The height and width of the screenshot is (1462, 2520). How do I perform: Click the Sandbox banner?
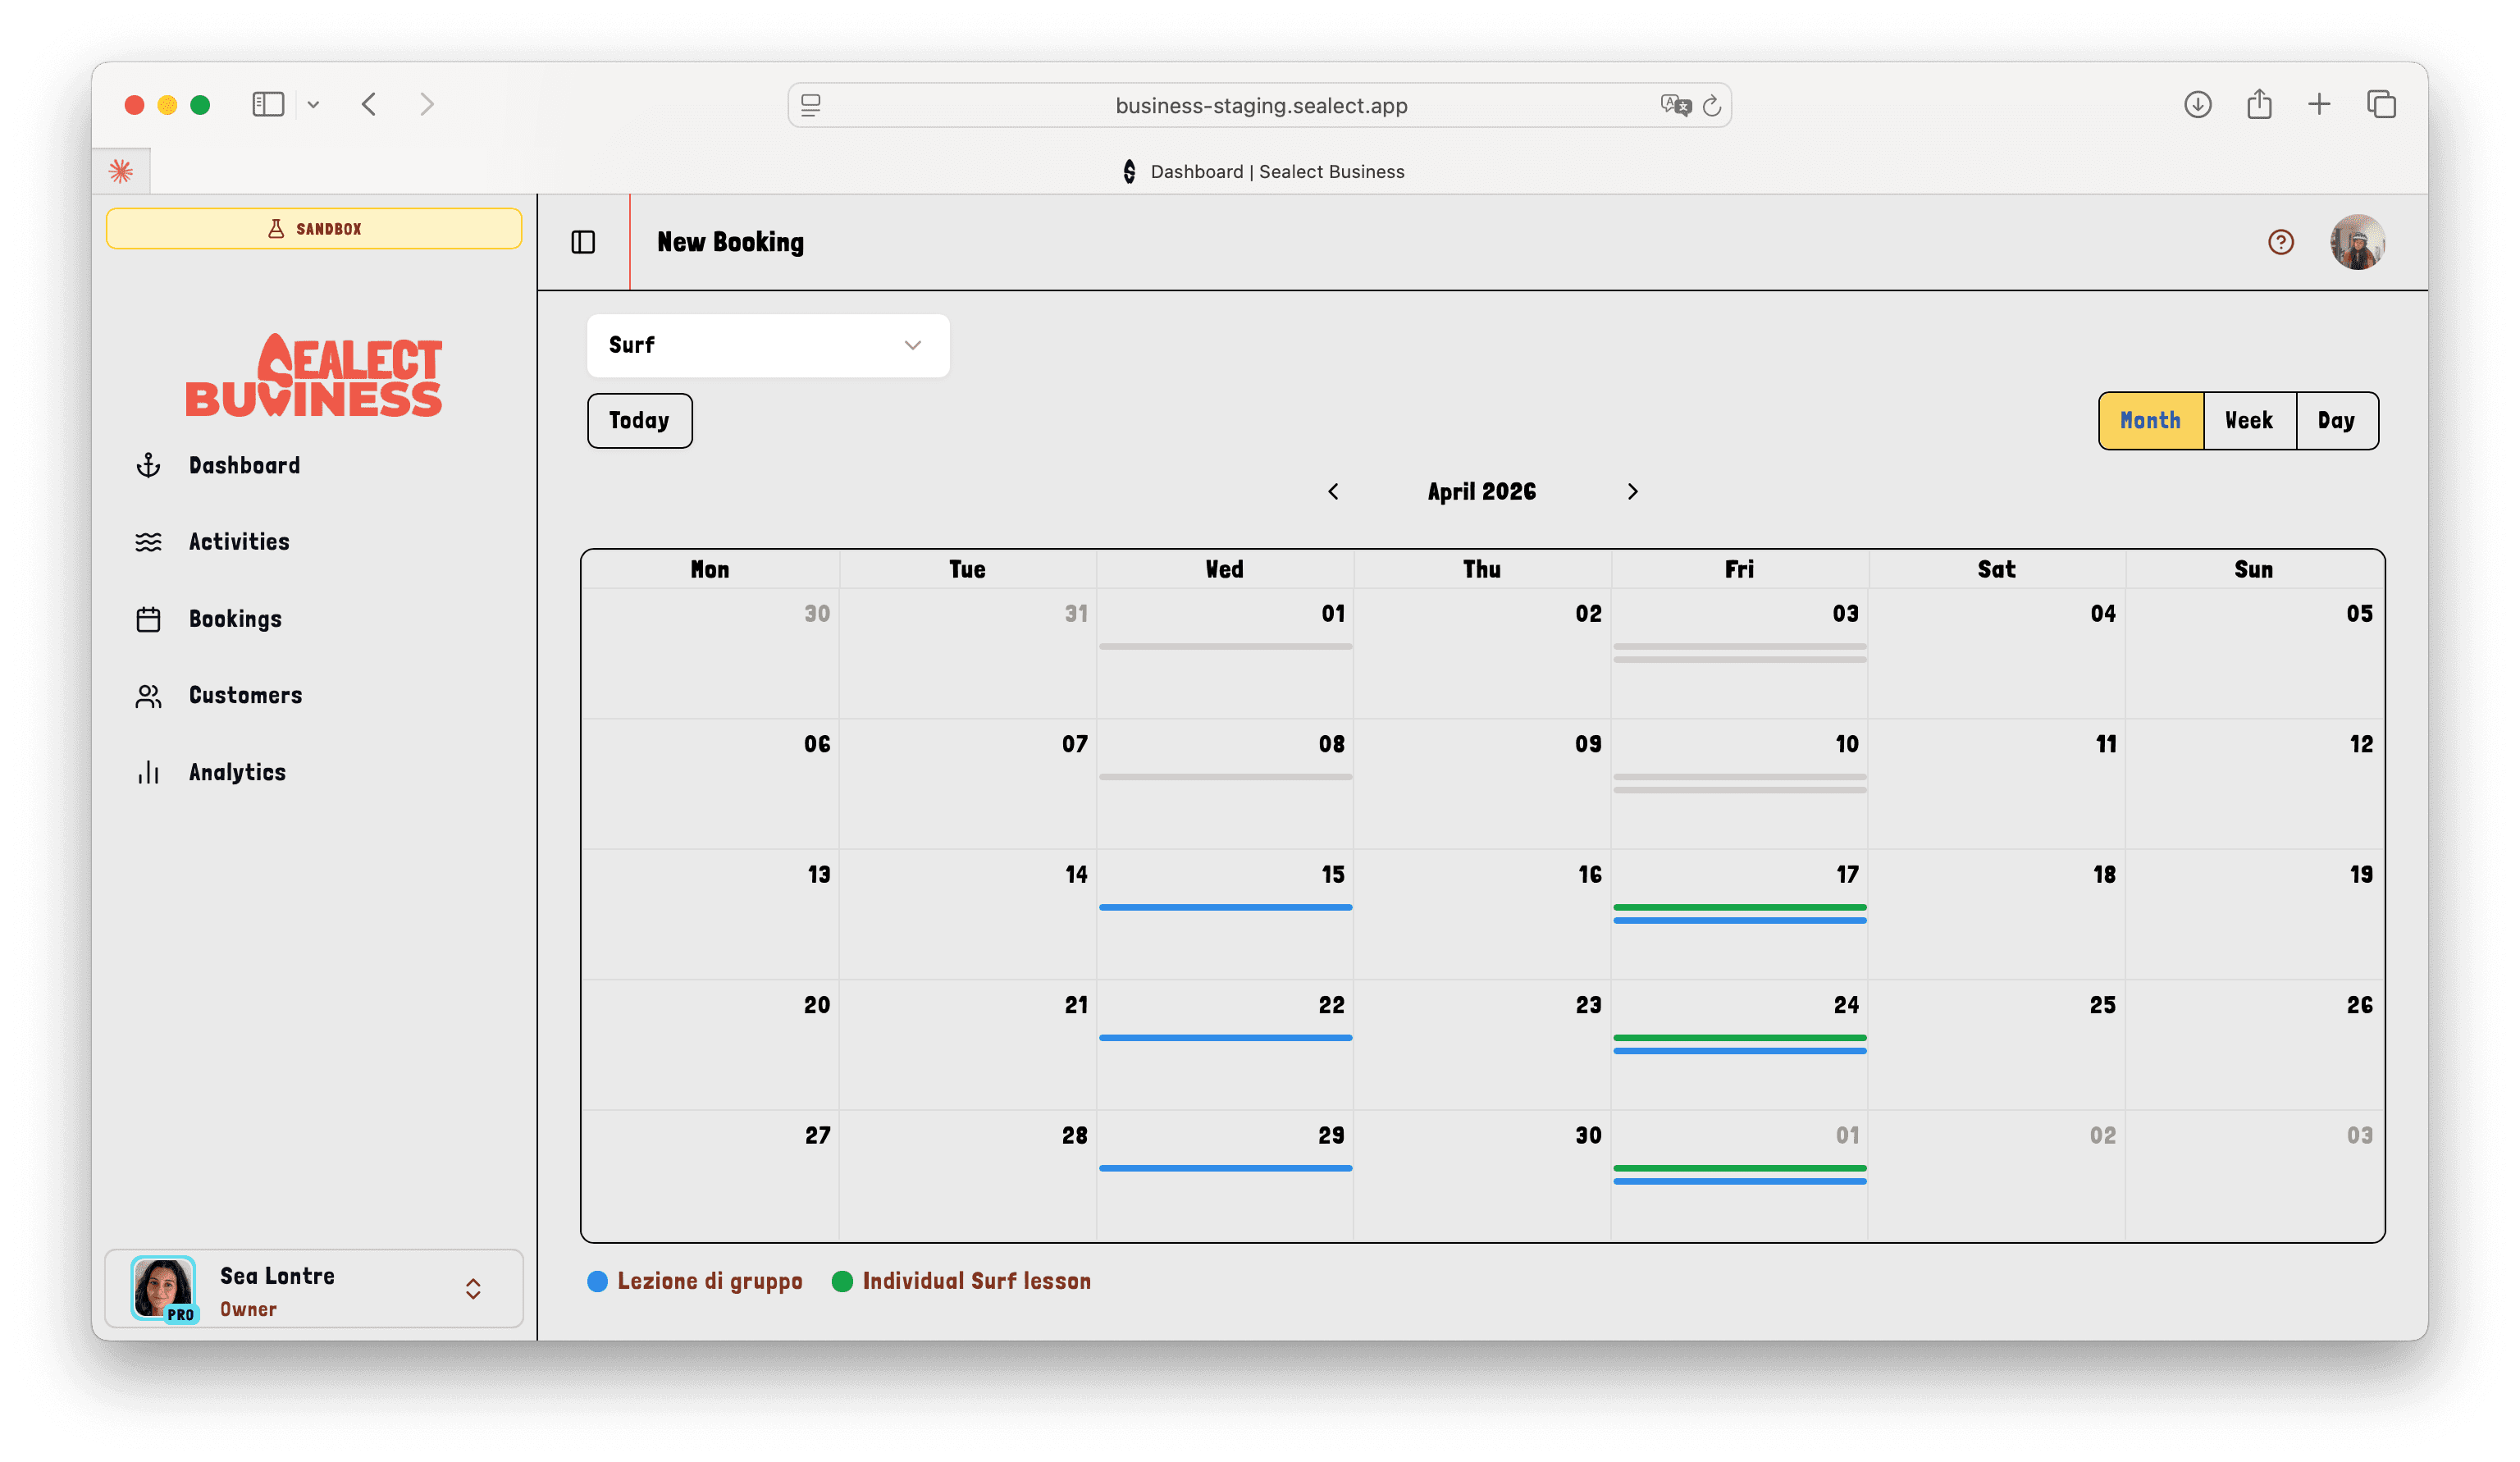314,228
